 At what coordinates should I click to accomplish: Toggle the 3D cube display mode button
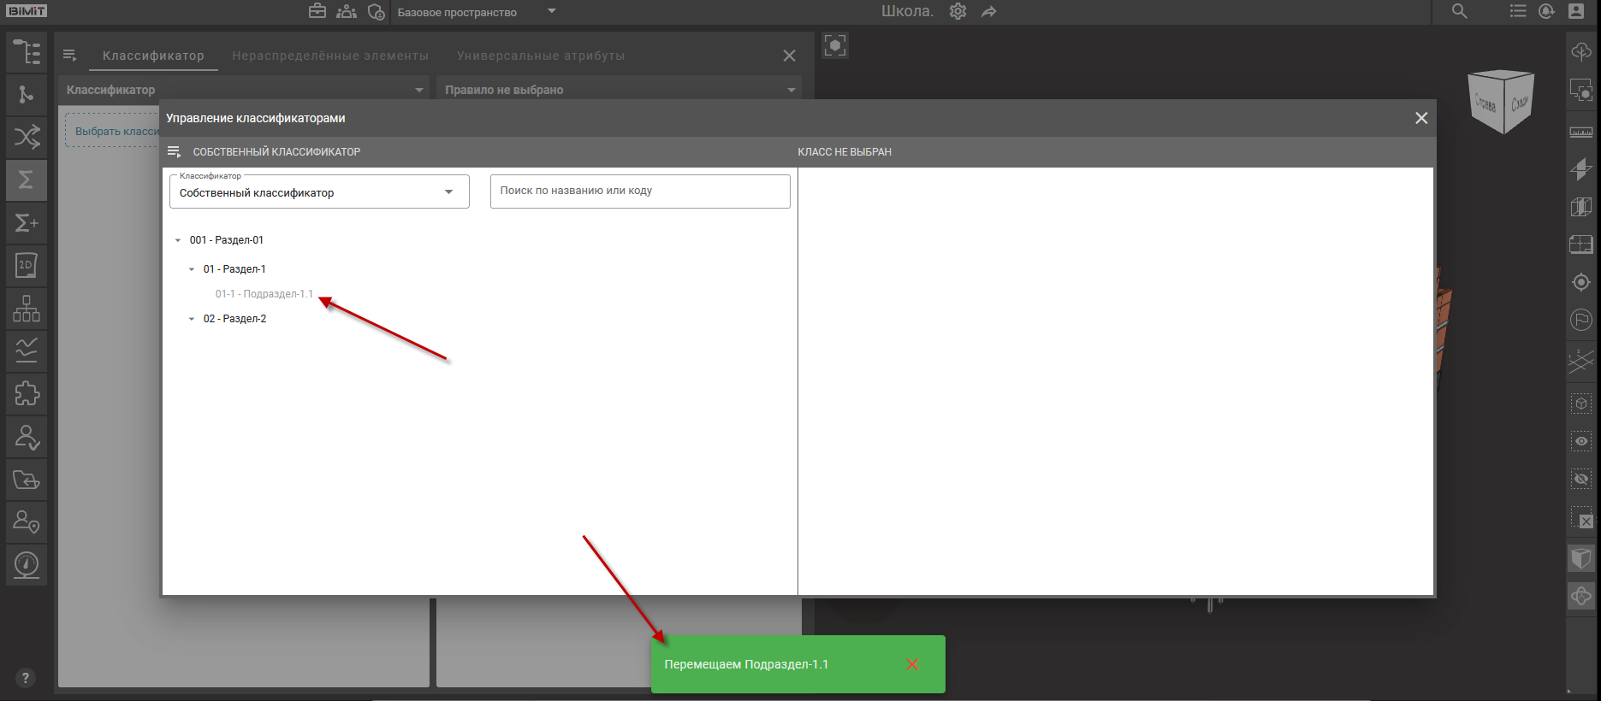pyautogui.click(x=1580, y=559)
